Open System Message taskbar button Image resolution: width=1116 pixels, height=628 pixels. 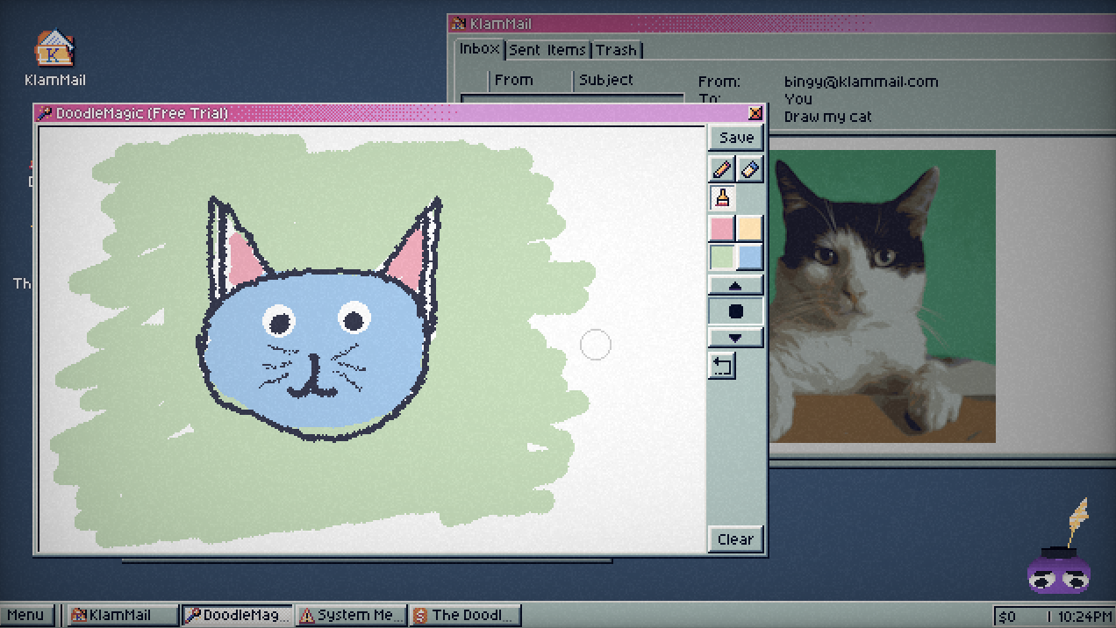(x=352, y=615)
